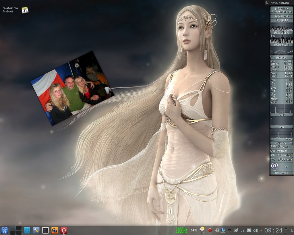
Task: Switch to the top-left virtual desktop in pager
Action: click(13, 228)
